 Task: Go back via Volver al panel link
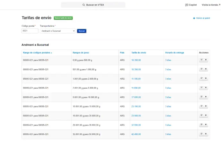201,18
